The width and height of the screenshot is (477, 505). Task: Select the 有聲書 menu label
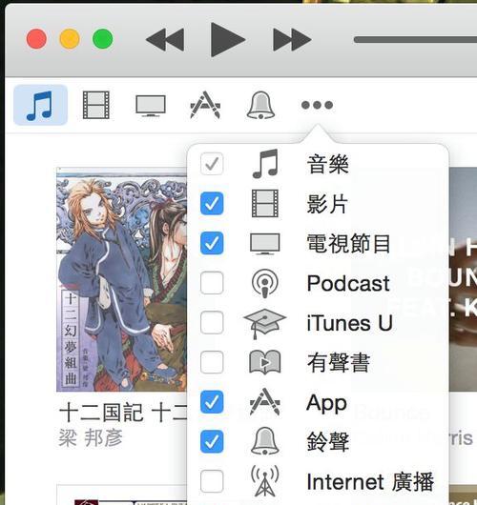pos(339,362)
